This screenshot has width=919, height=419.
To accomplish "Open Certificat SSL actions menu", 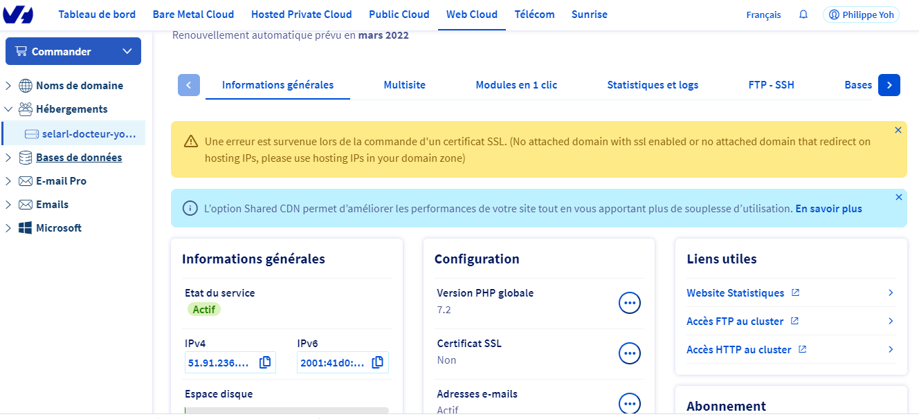I will click(x=629, y=353).
